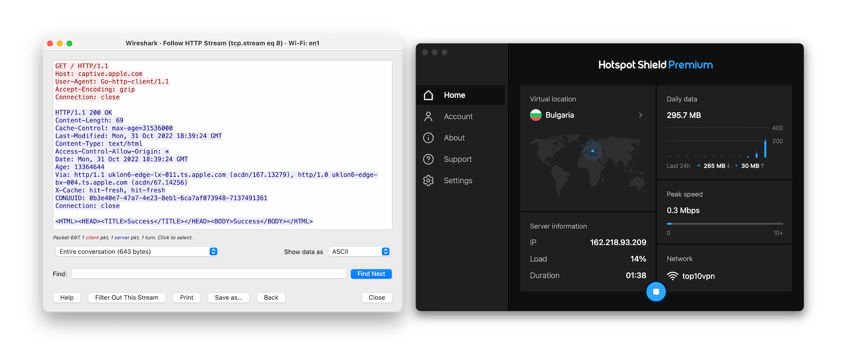The width and height of the screenshot is (849, 364).
Task: Click the Support question mark icon
Action: click(428, 159)
